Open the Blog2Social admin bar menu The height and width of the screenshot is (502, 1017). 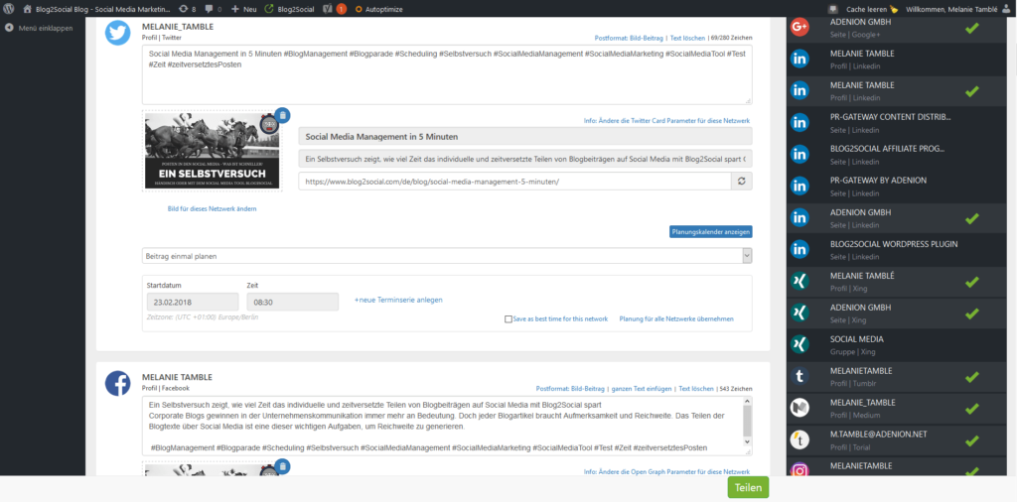[289, 9]
